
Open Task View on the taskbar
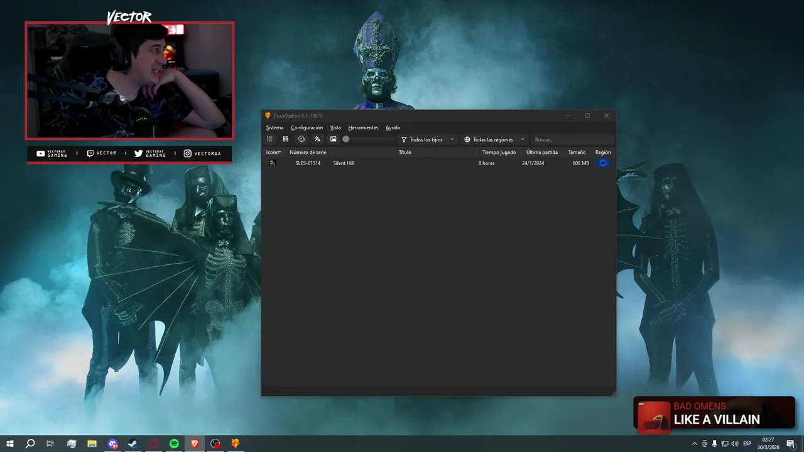(50, 444)
